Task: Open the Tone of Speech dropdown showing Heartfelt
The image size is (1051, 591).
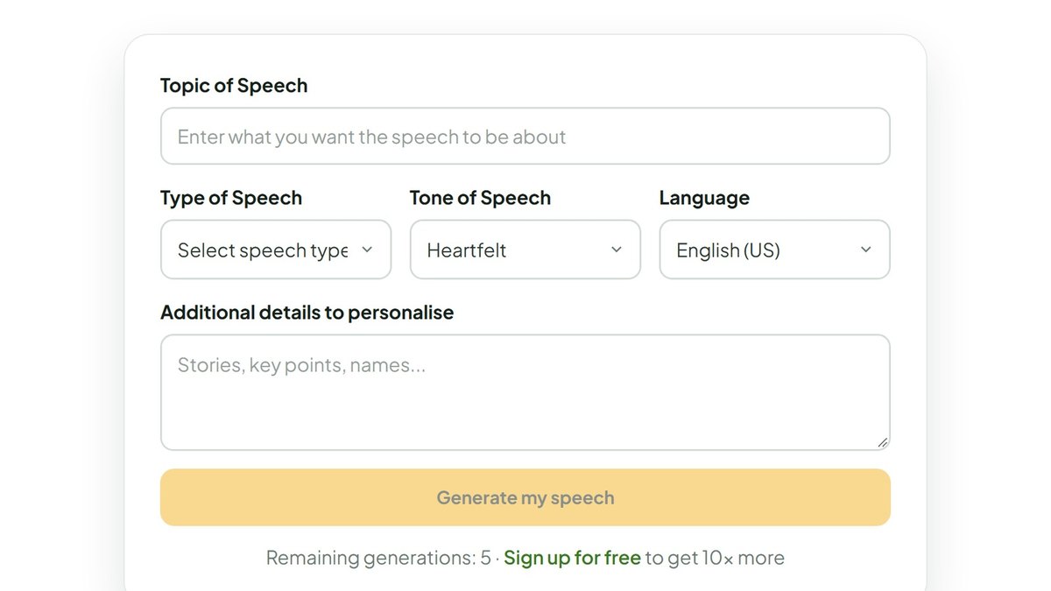Action: [525, 250]
